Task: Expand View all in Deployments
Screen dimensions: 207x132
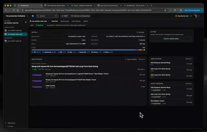Action: (x=142, y=59)
